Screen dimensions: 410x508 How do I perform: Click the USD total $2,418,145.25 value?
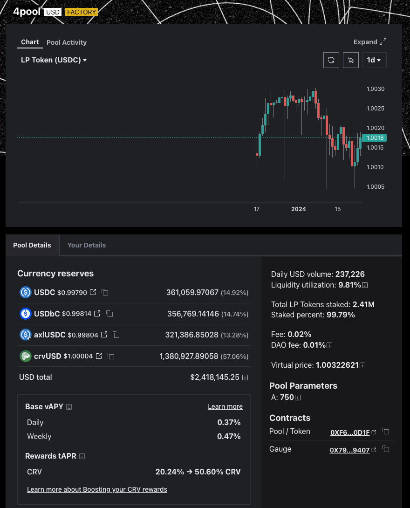215,377
